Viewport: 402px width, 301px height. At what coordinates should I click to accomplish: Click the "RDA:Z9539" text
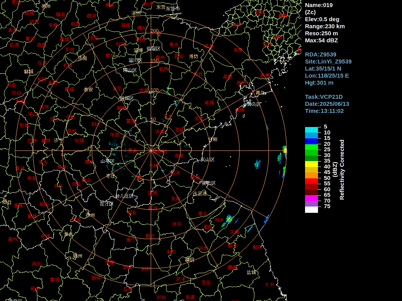pyautogui.click(x=320, y=54)
